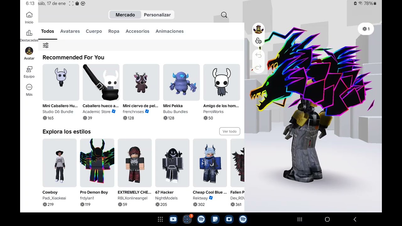Open the Robux balance indicator
This screenshot has height=226, width=402.
(x=366, y=29)
